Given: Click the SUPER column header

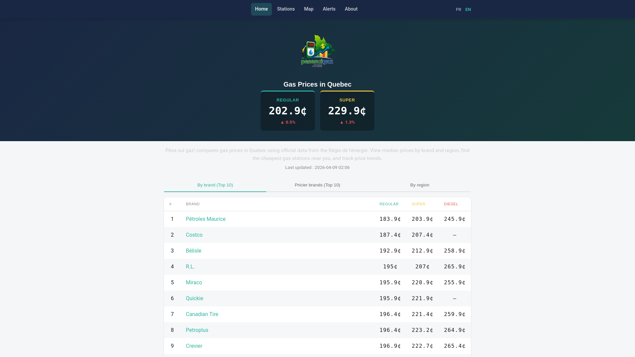Looking at the screenshot, I should [x=418, y=204].
